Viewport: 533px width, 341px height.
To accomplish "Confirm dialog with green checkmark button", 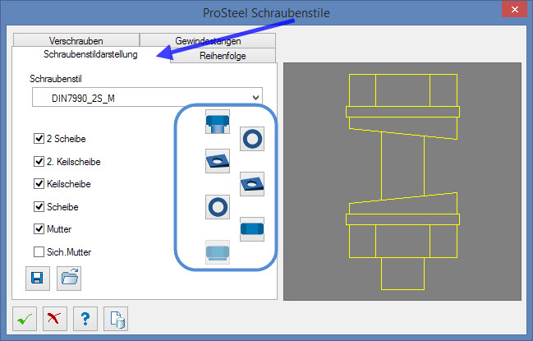I will pyautogui.click(x=25, y=319).
